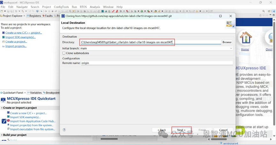Viewport: 276px width, 145px height.
Task: Click Next in the clone dialog
Action: (x=181, y=130)
